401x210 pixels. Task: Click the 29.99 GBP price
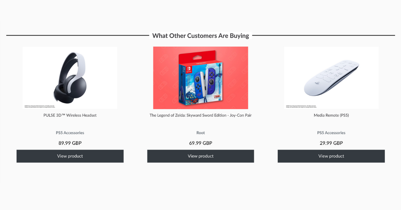pos(331,143)
